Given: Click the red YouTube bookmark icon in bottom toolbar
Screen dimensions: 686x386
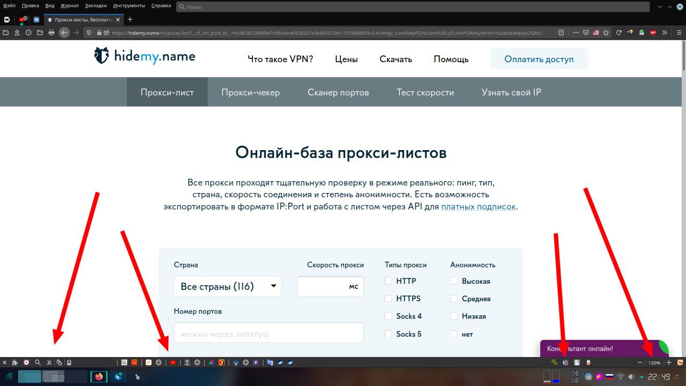Looking at the screenshot, I should point(173,362).
